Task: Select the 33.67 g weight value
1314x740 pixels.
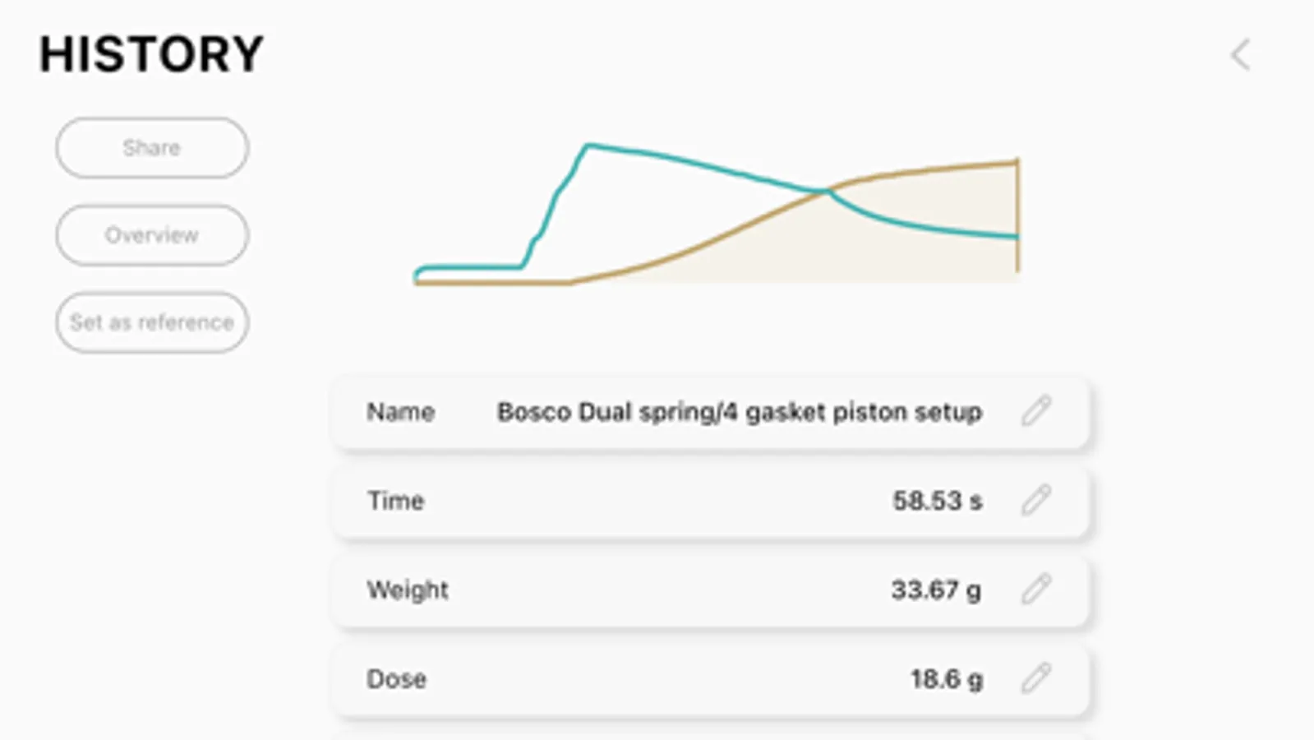Action: (936, 590)
